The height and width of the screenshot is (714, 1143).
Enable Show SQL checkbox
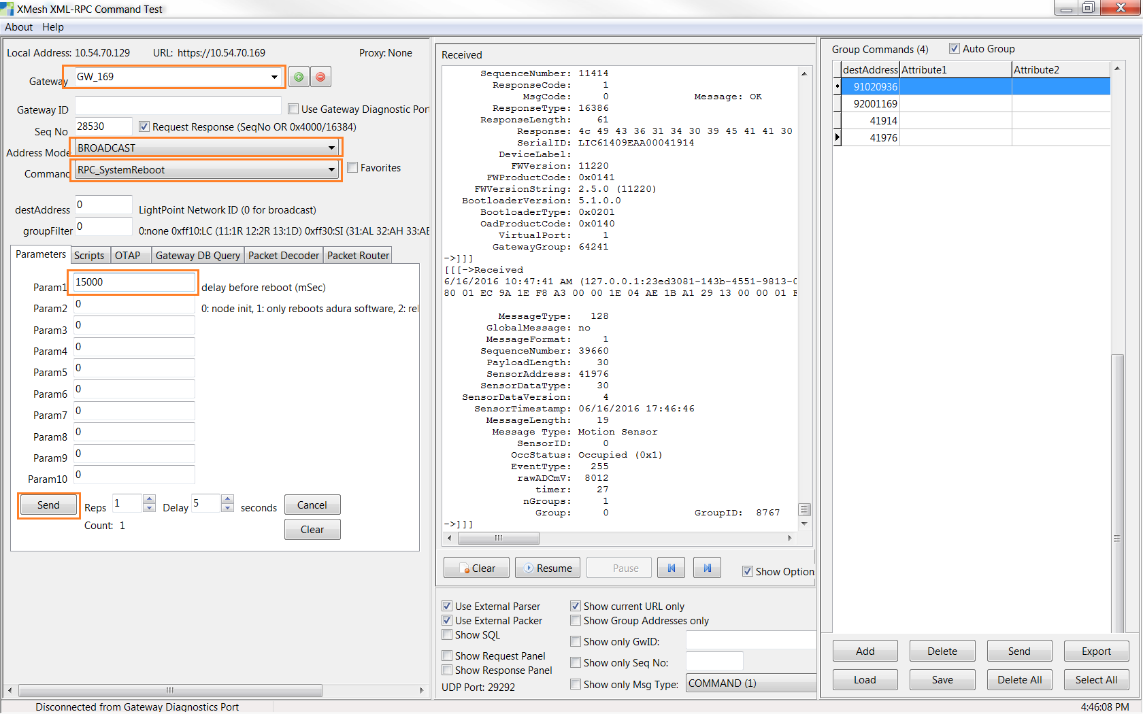(x=447, y=634)
